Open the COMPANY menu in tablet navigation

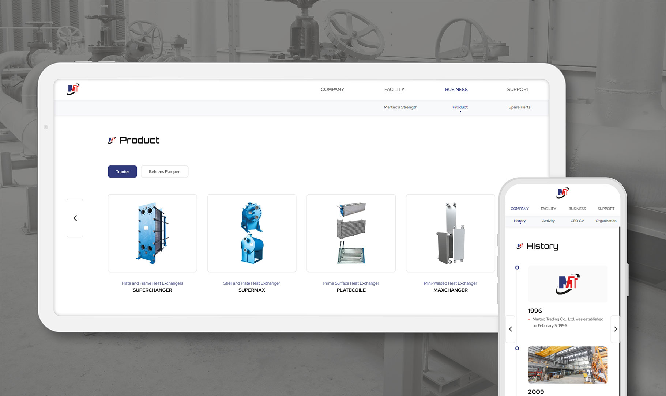point(332,90)
